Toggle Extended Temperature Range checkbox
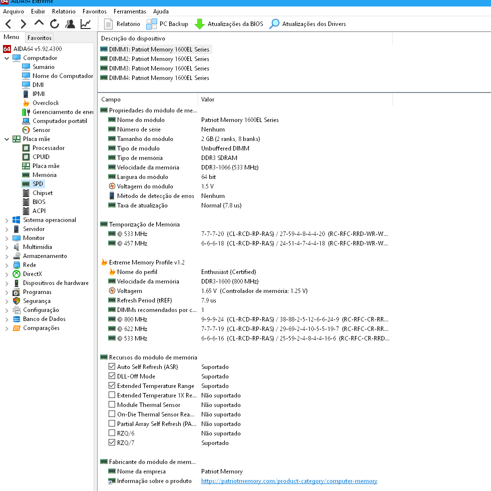The height and width of the screenshot is (491, 491). [112, 385]
